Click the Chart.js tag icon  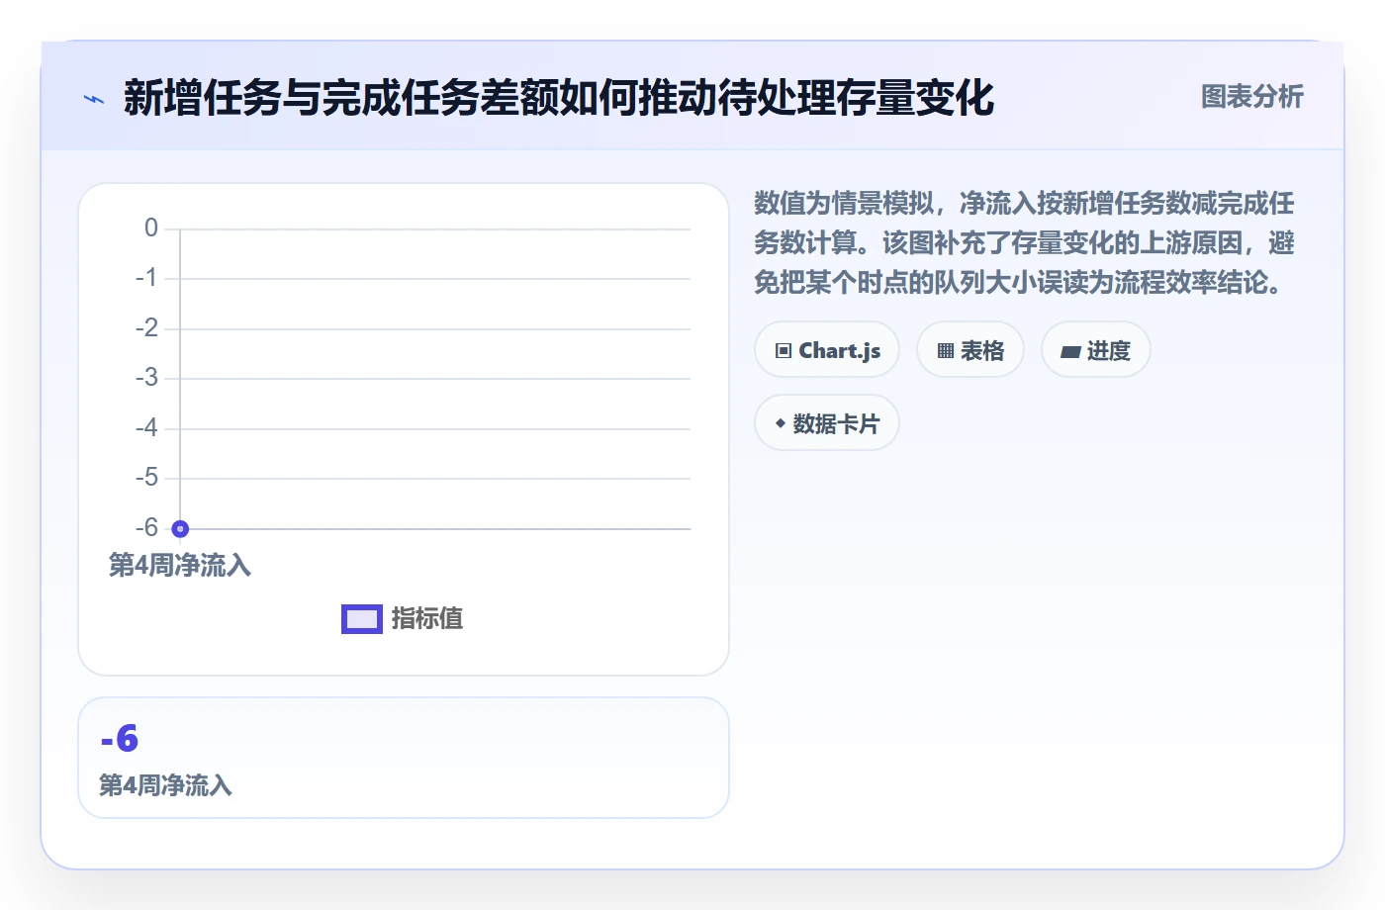784,350
